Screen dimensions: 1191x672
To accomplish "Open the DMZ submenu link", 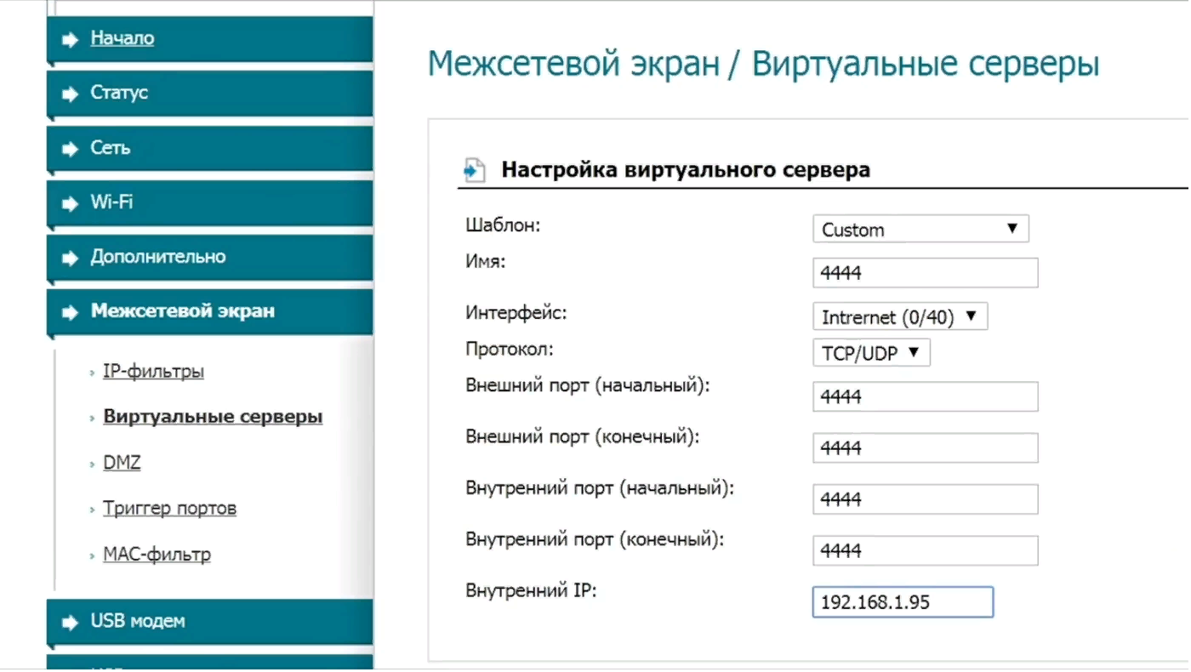I will pyautogui.click(x=122, y=463).
